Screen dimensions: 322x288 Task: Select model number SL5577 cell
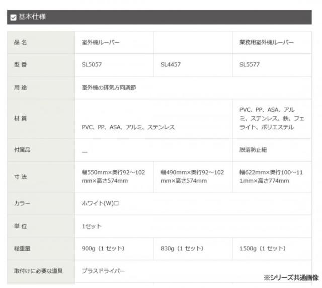click(x=250, y=65)
